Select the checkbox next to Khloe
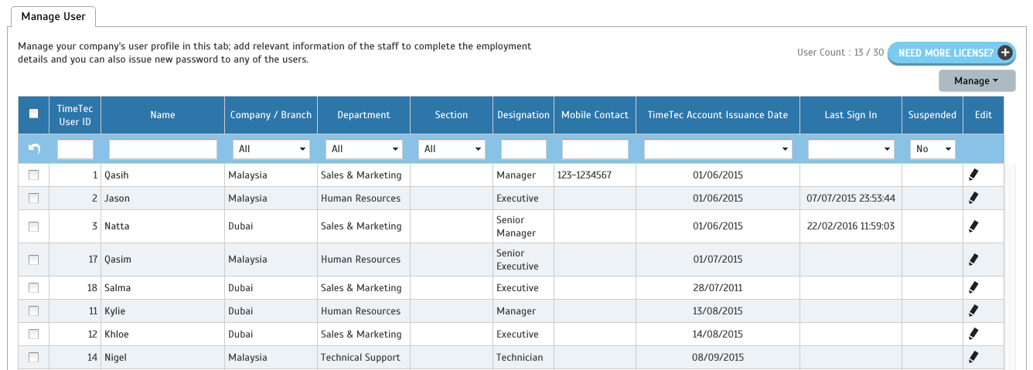 click(x=33, y=334)
